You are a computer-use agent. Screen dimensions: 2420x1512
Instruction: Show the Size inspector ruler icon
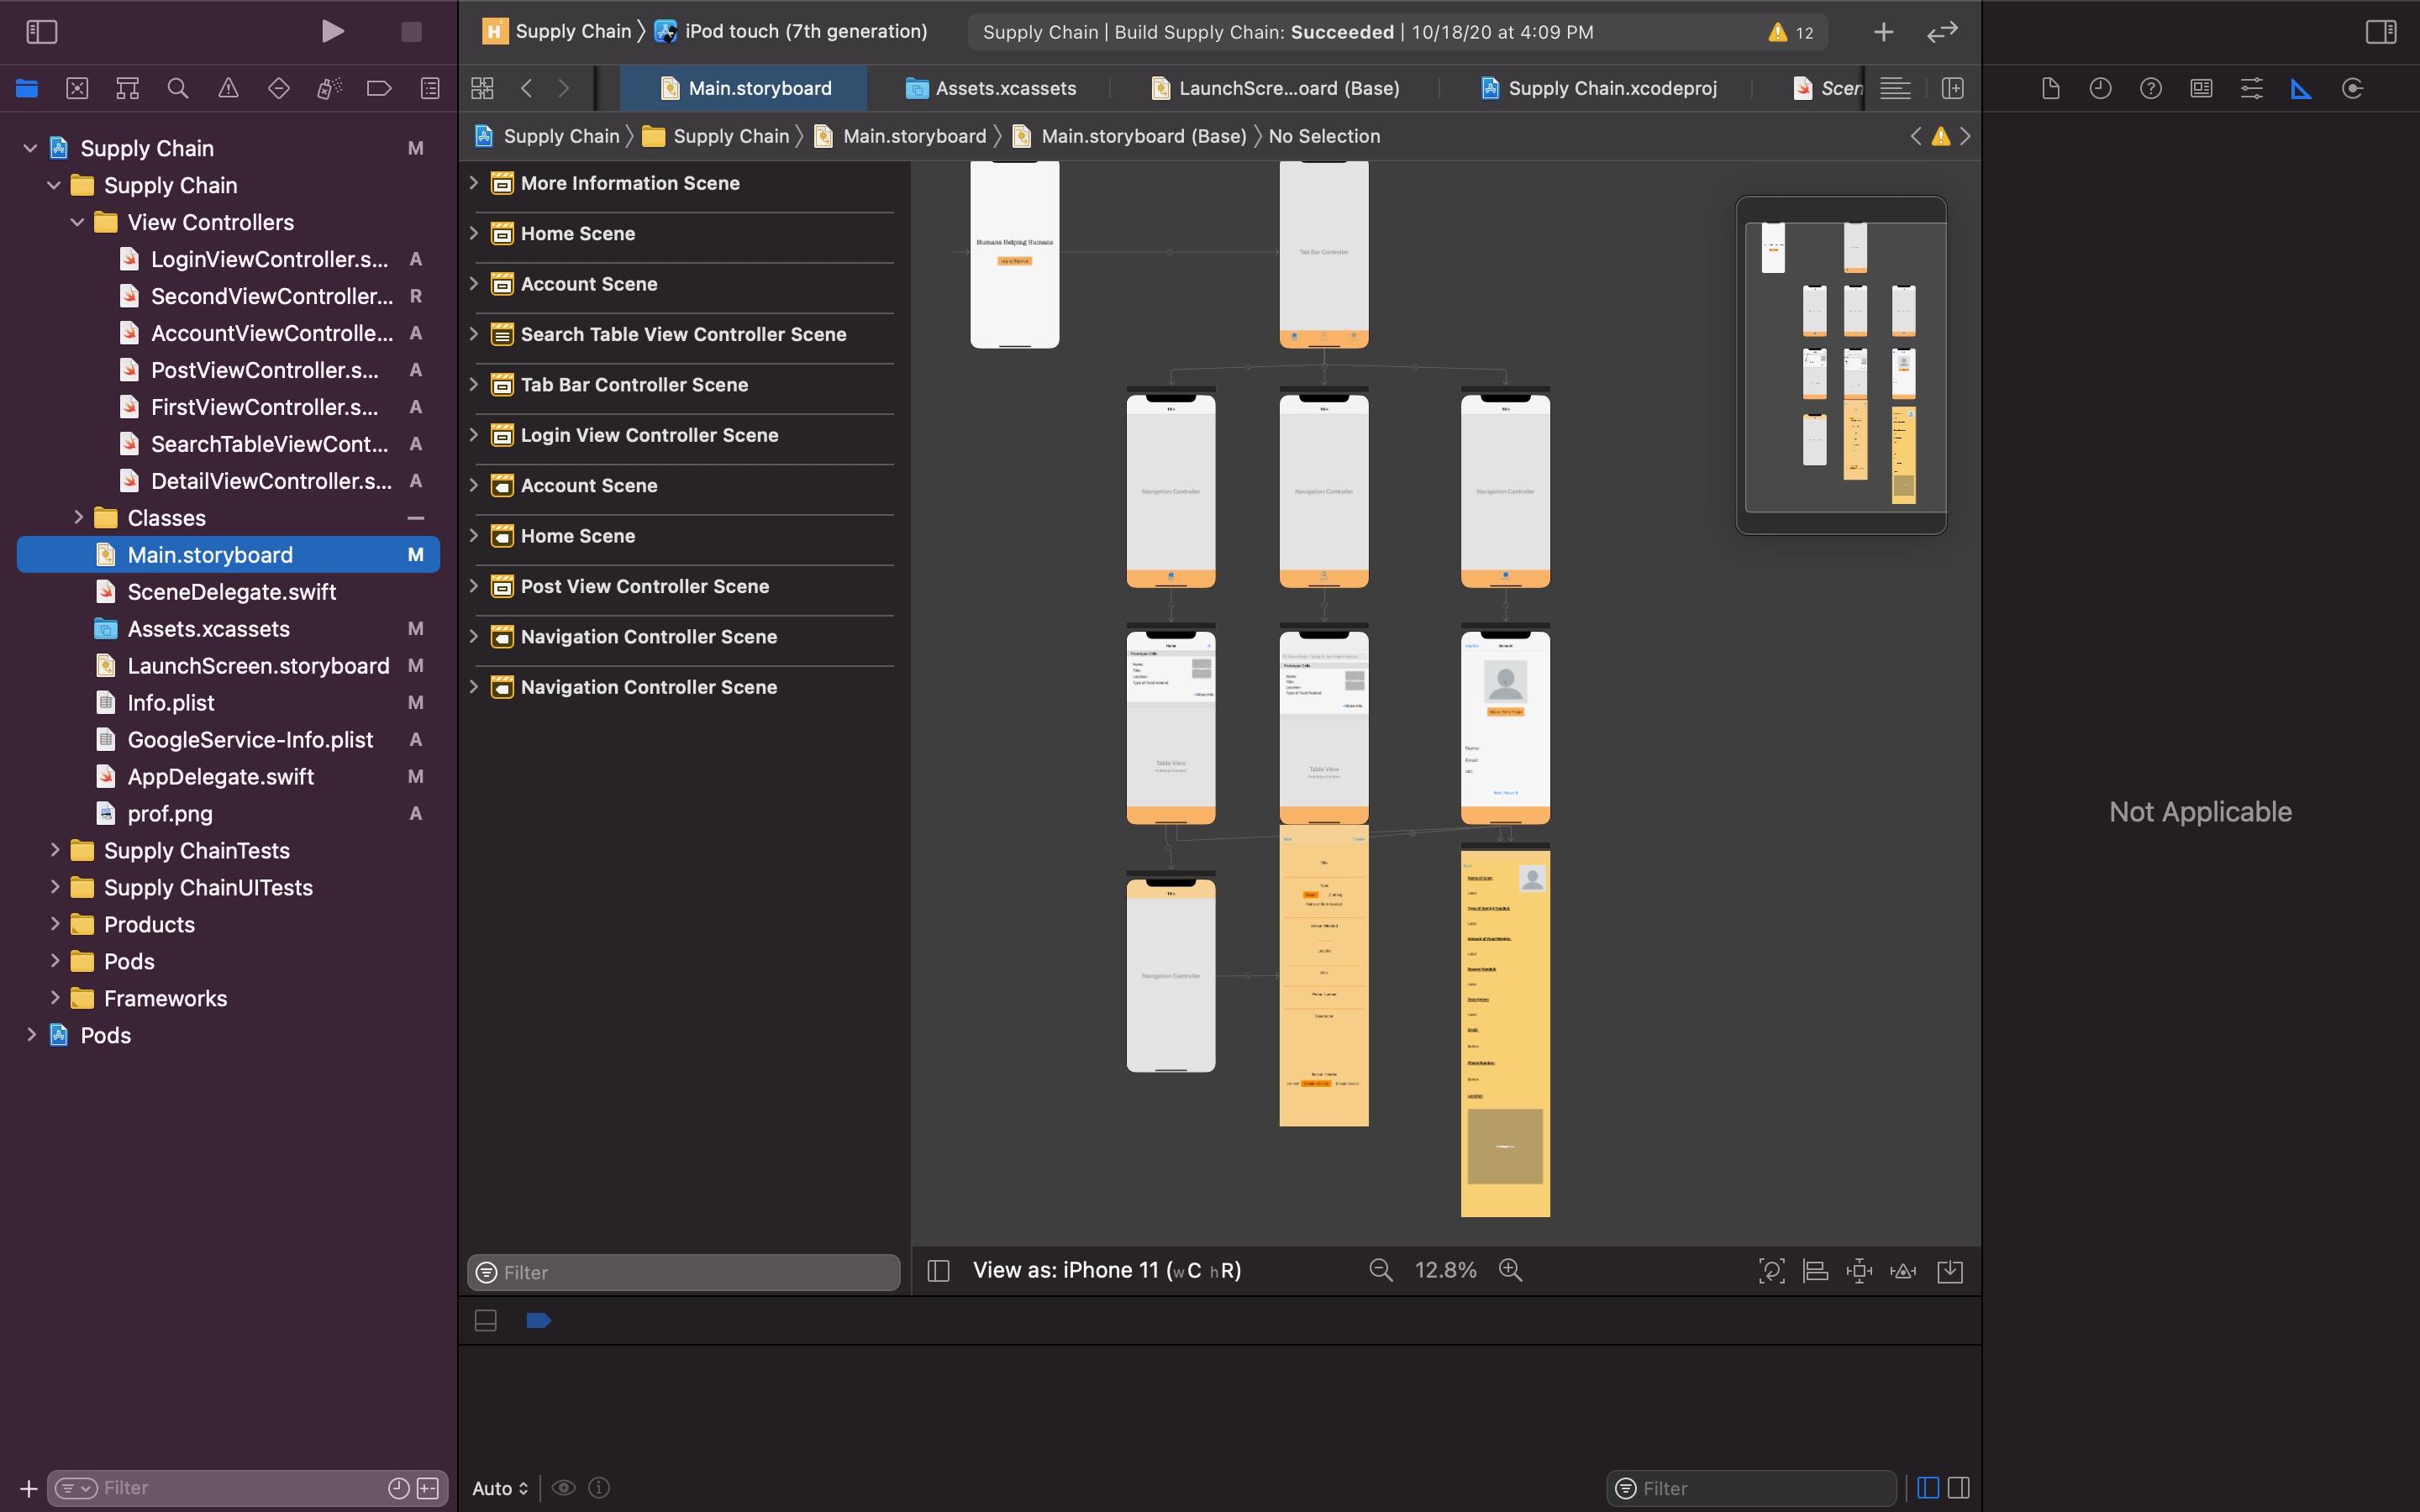pyautogui.click(x=2301, y=88)
